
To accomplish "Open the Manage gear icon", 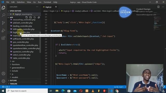I will (x=3, y=81).
